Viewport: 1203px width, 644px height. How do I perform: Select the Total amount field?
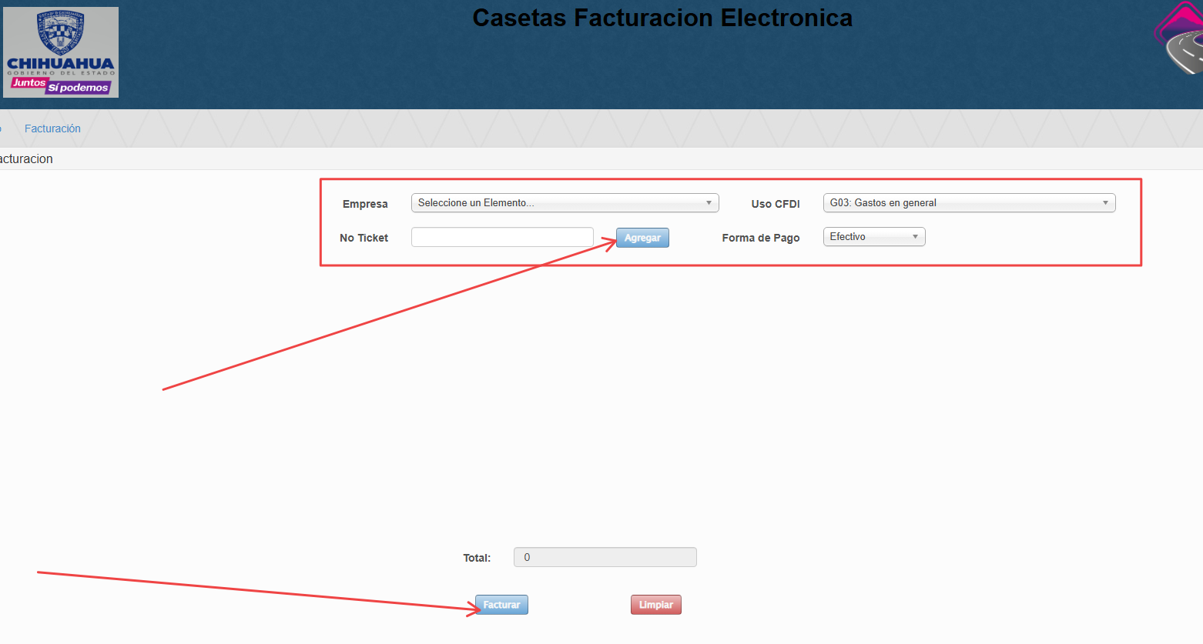605,557
